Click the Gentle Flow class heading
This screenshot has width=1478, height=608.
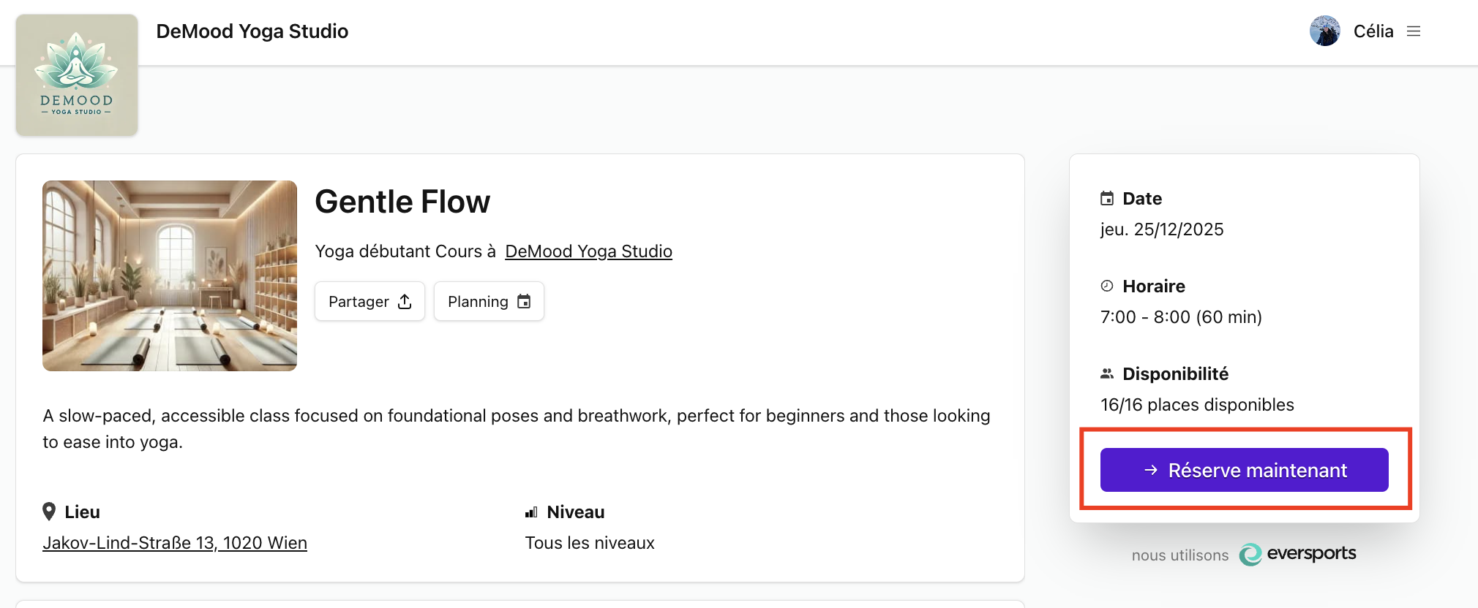coord(402,202)
